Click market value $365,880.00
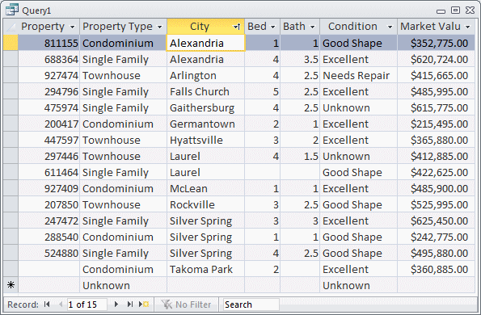 [439, 141]
